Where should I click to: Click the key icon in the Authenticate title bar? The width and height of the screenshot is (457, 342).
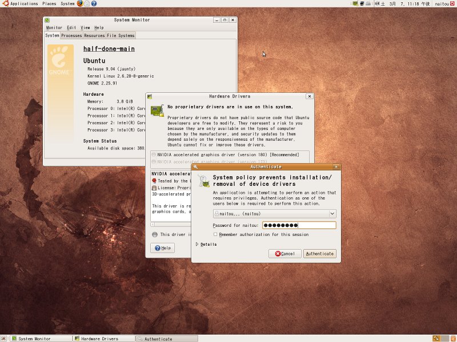195,166
